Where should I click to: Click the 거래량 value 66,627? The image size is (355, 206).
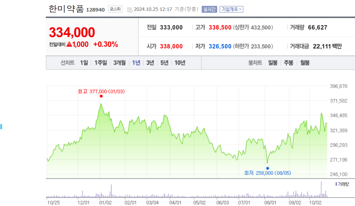pos(318,27)
